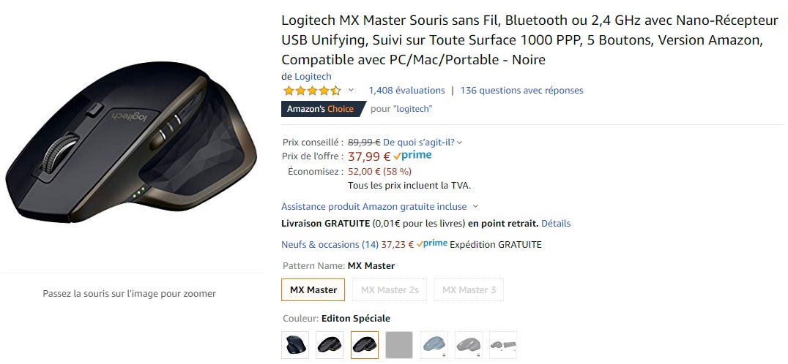Select the plain grey color swatch
The height and width of the screenshot is (364, 788).
pos(399,344)
